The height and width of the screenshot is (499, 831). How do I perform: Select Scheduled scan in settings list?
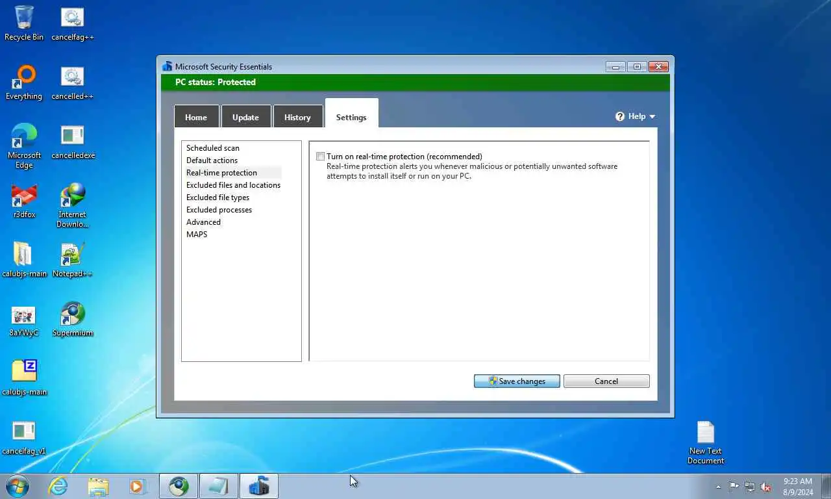pyautogui.click(x=213, y=148)
